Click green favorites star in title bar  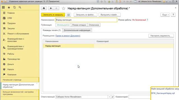(x=109, y=1)
